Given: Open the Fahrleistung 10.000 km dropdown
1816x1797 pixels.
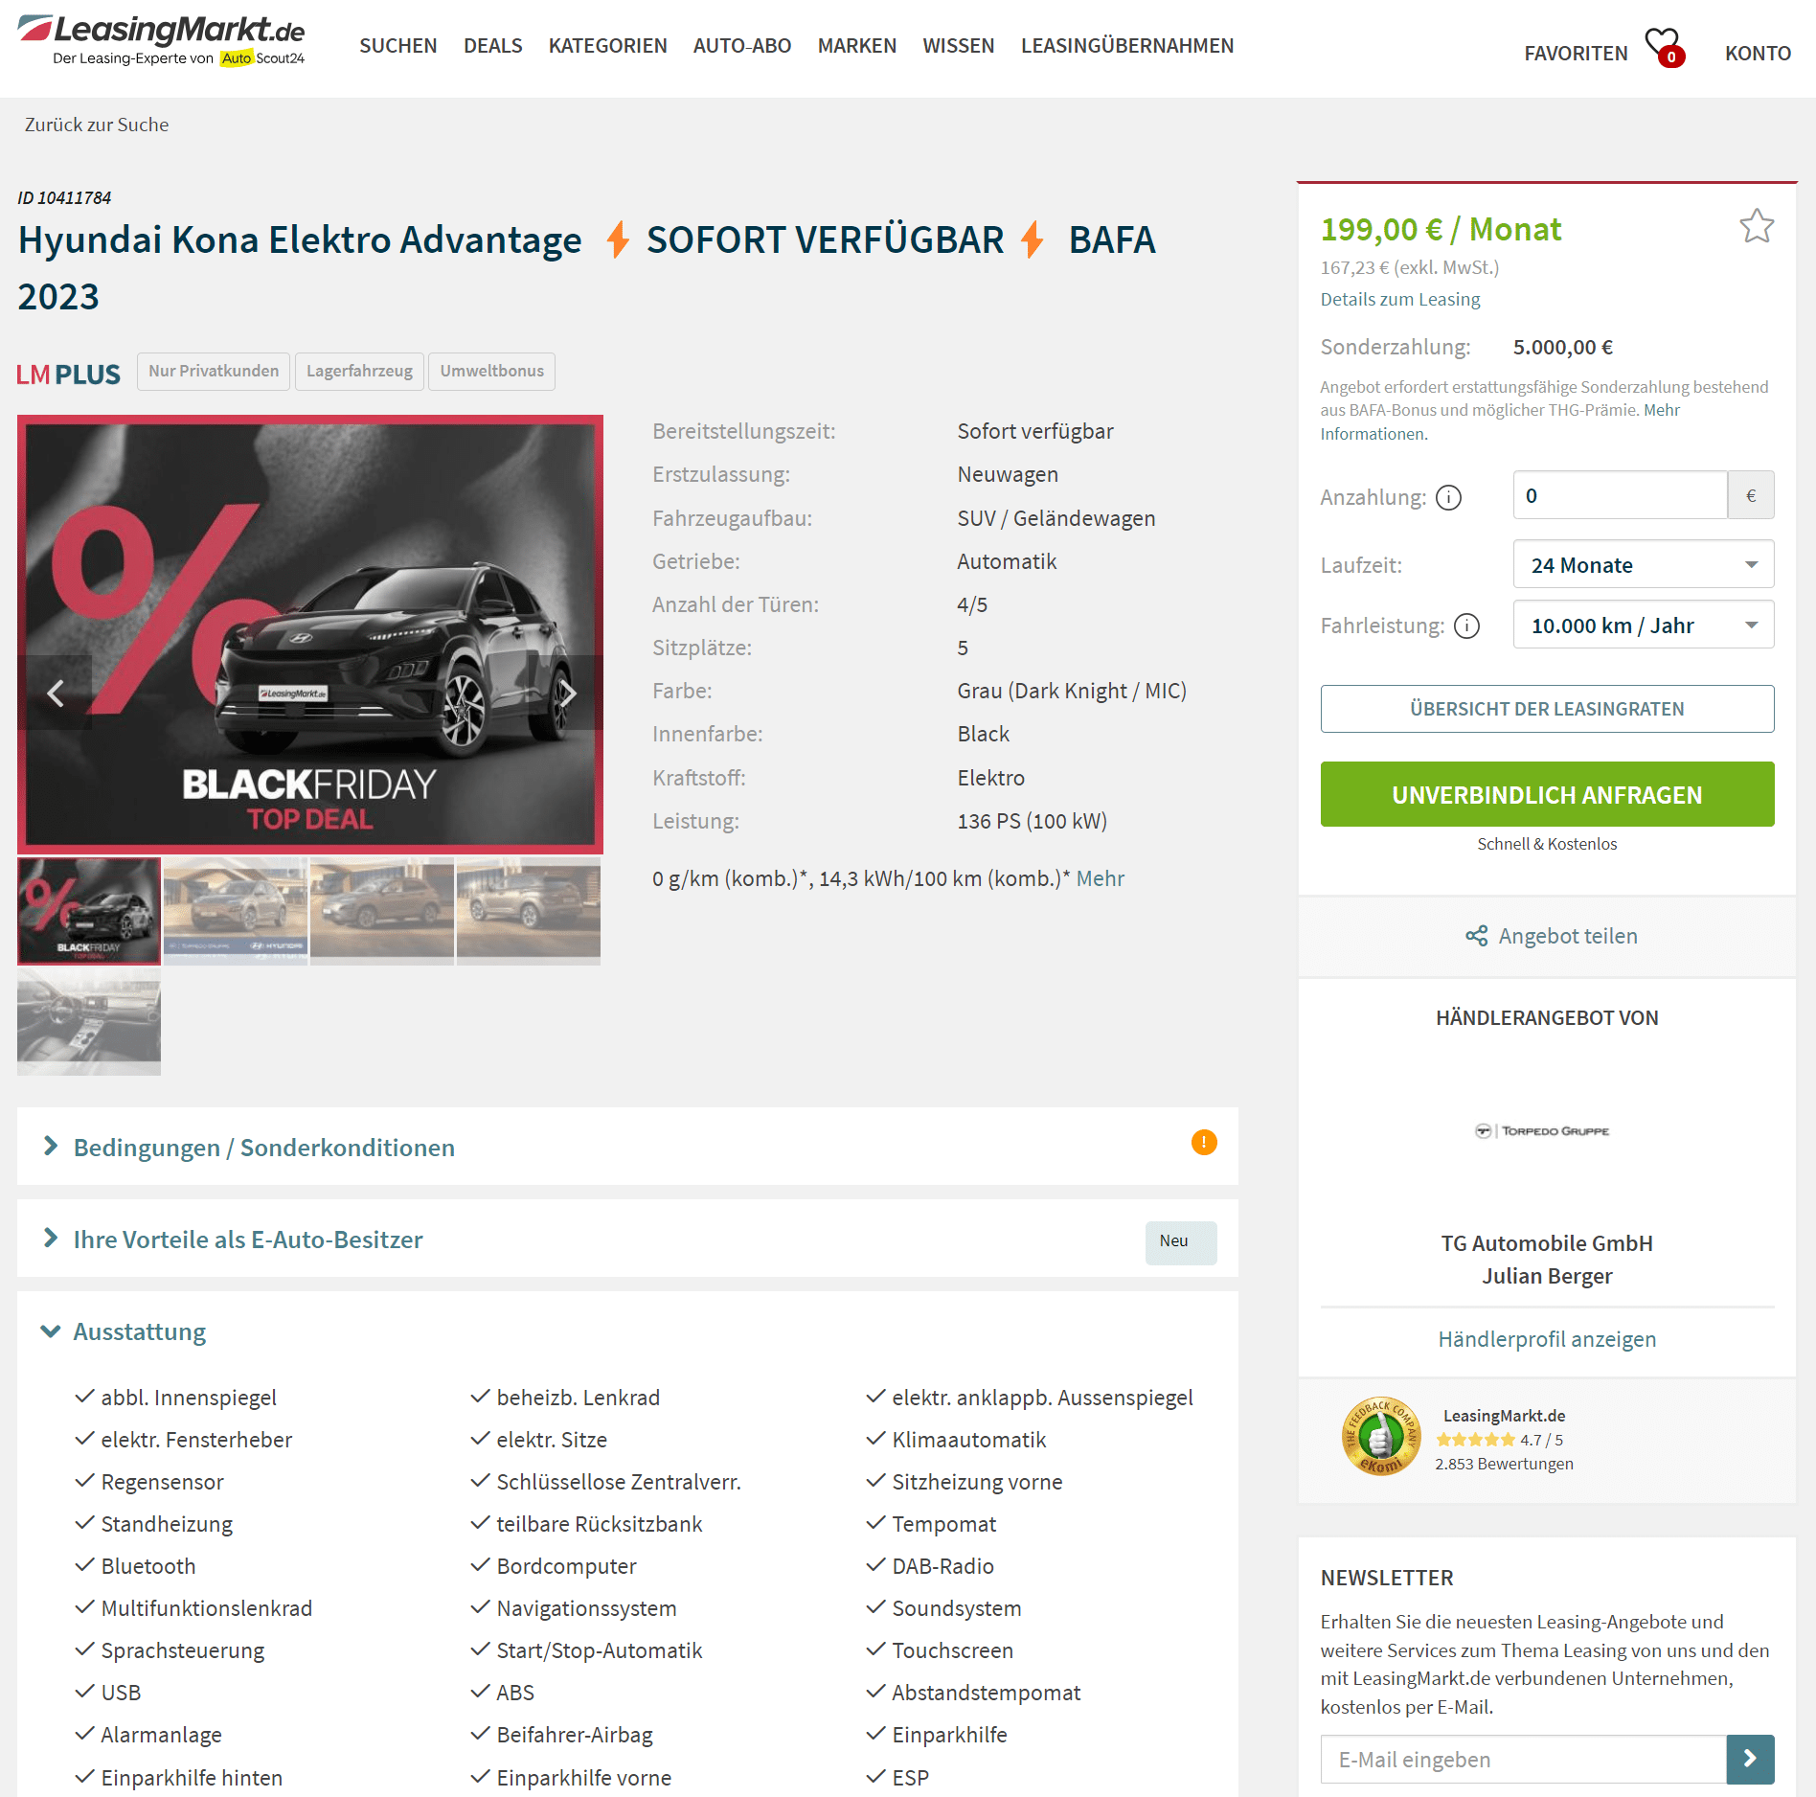Looking at the screenshot, I should 1643,625.
